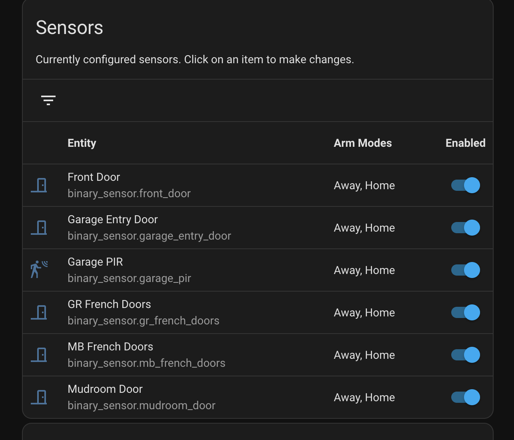The image size is (514, 440).
Task: Click the Mudroom Door sensor icon
Action: (x=39, y=397)
